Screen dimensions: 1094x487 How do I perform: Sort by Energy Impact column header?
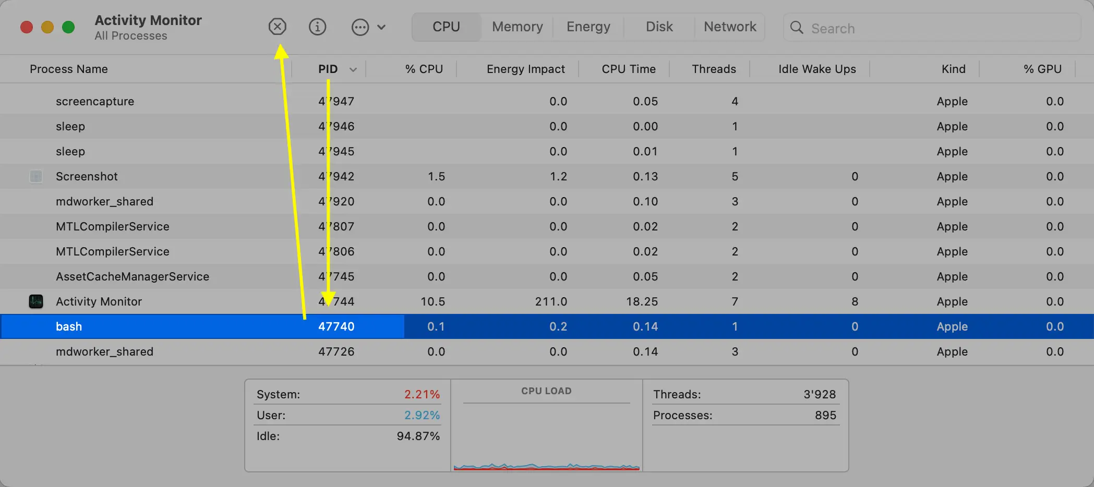526,69
